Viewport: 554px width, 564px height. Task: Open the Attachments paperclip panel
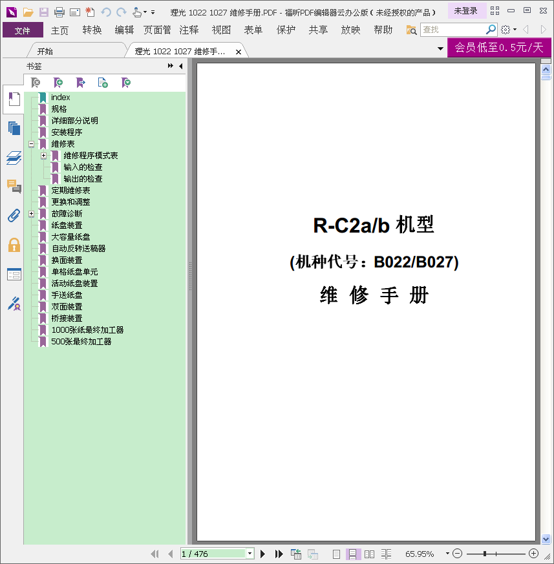[14, 216]
